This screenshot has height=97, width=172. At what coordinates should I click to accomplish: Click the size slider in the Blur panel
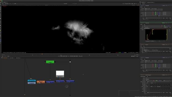[x=159, y=49]
